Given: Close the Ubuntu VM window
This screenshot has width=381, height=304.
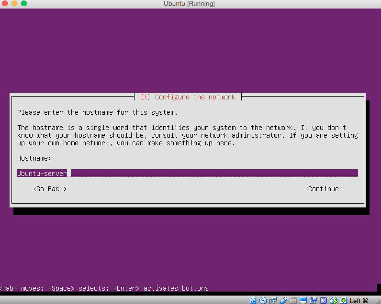Looking at the screenshot, I should pyautogui.click(x=6, y=4).
